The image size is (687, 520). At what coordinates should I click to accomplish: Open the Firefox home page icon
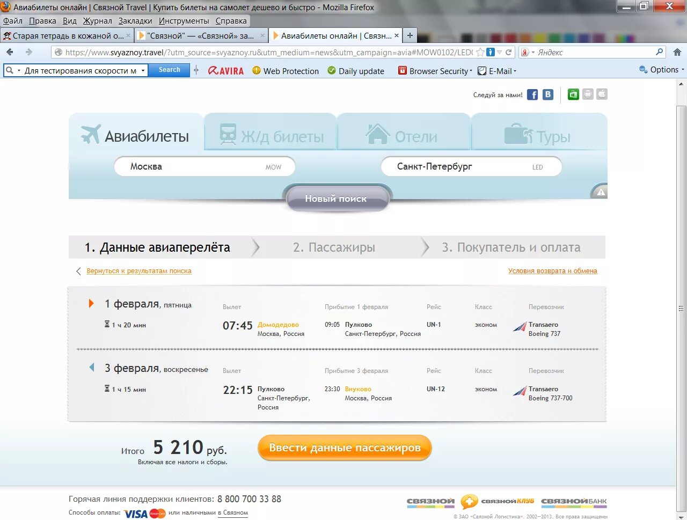(677, 52)
